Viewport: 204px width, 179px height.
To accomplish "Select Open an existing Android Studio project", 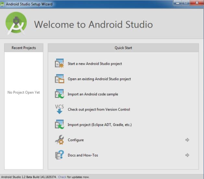I will click(99, 79).
